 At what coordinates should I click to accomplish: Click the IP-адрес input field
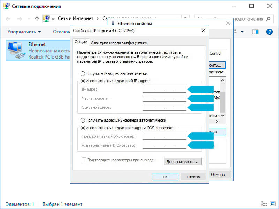pos(164,89)
